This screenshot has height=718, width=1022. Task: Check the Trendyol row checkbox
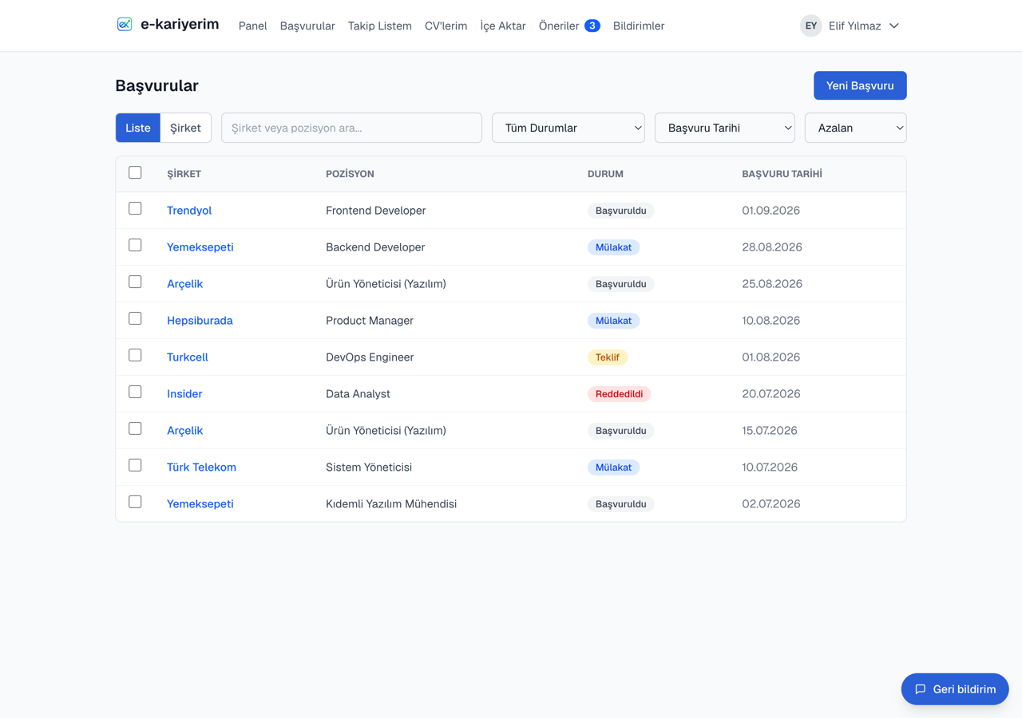click(135, 209)
